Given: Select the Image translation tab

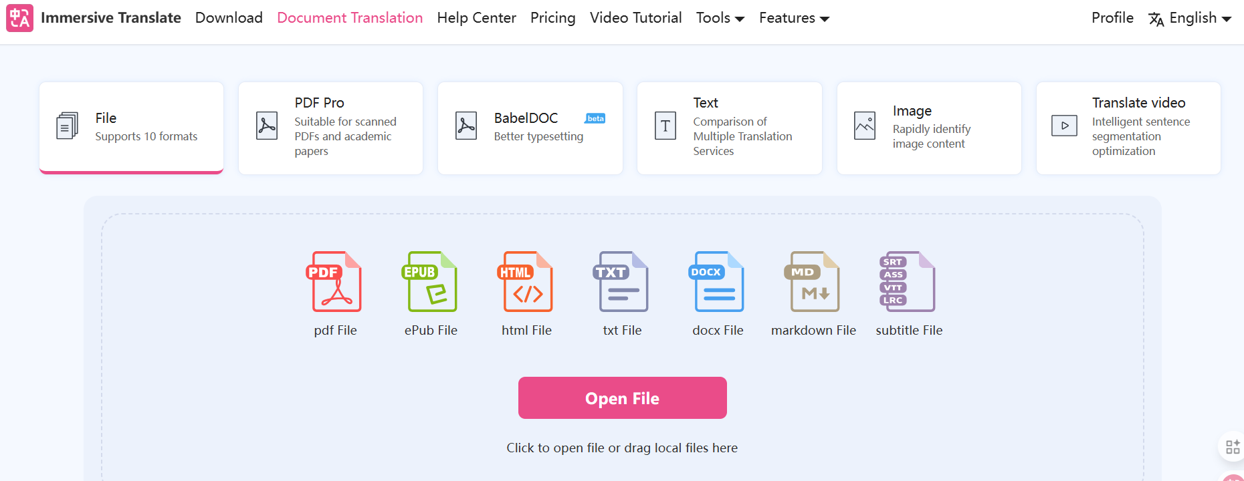Looking at the screenshot, I should [x=929, y=128].
